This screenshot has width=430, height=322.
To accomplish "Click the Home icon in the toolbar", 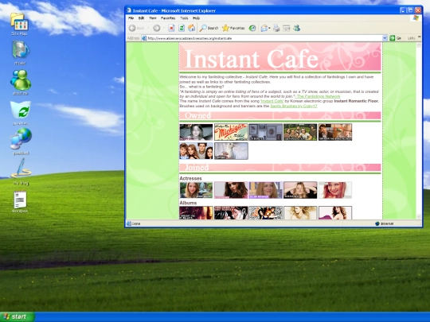I will pyautogui.click(x=191, y=28).
